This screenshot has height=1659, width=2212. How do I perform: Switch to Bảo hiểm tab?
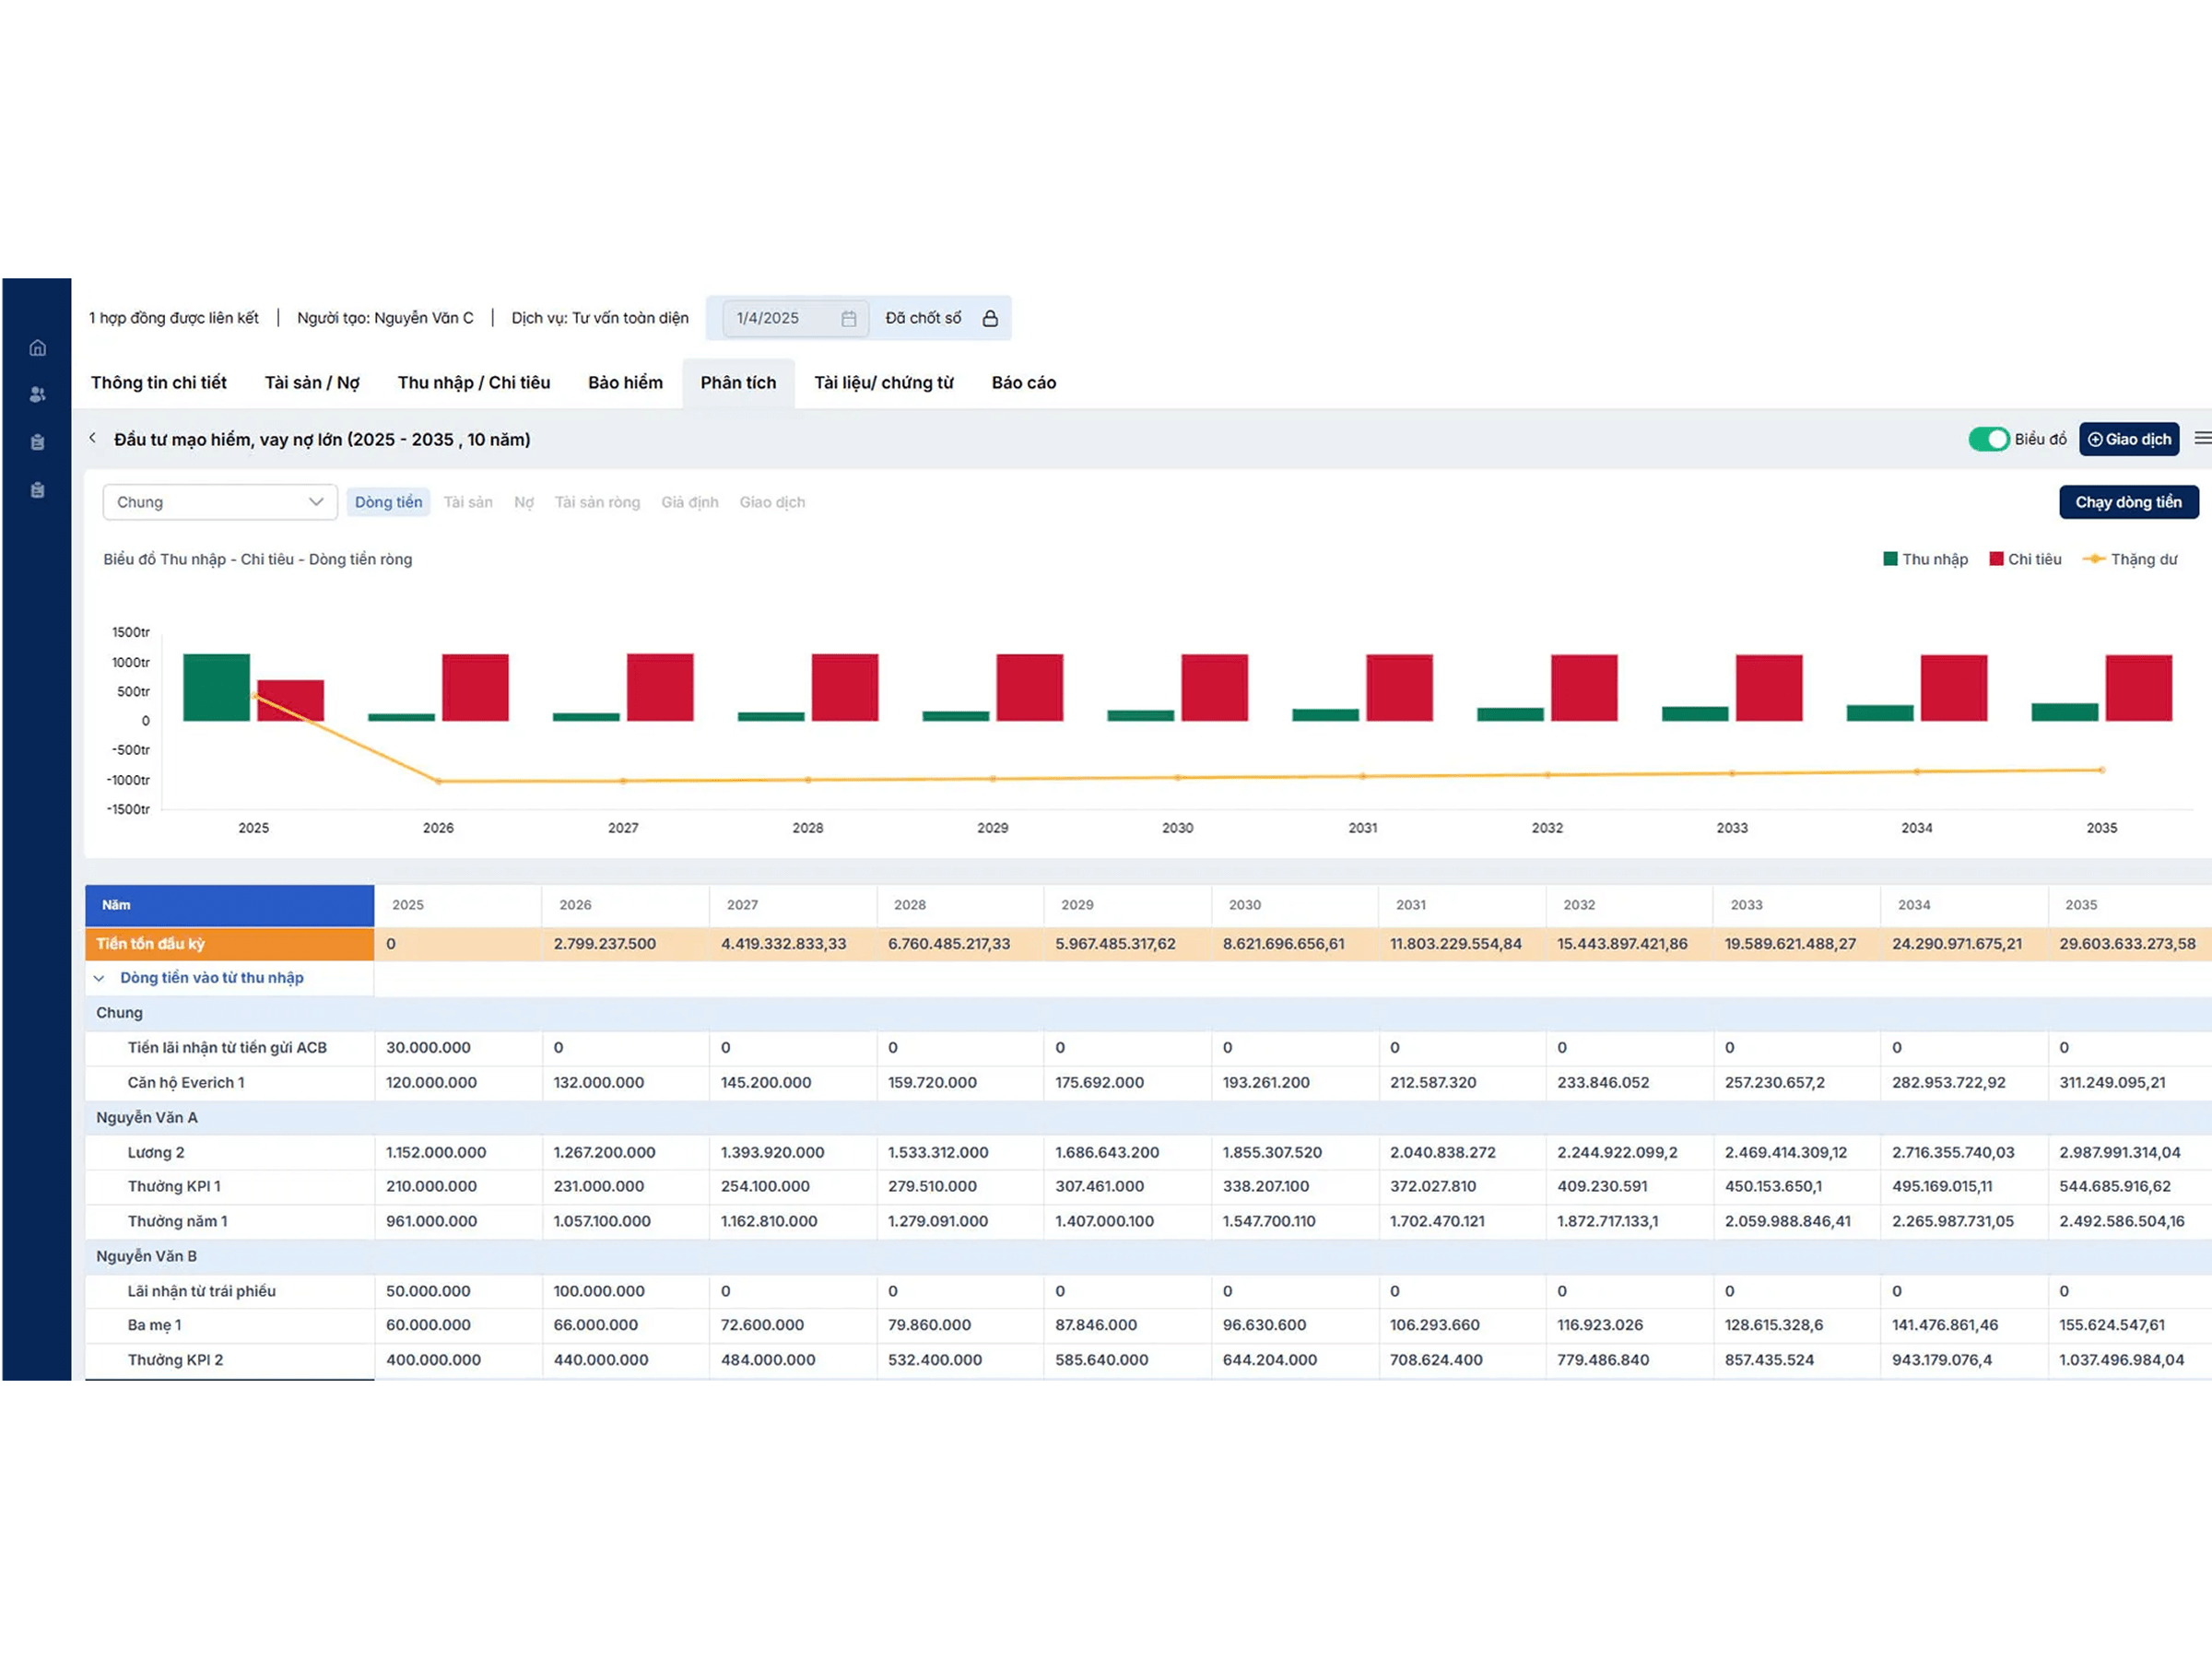pos(625,382)
